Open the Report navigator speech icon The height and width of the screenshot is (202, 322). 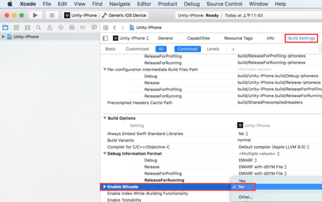coord(94,27)
